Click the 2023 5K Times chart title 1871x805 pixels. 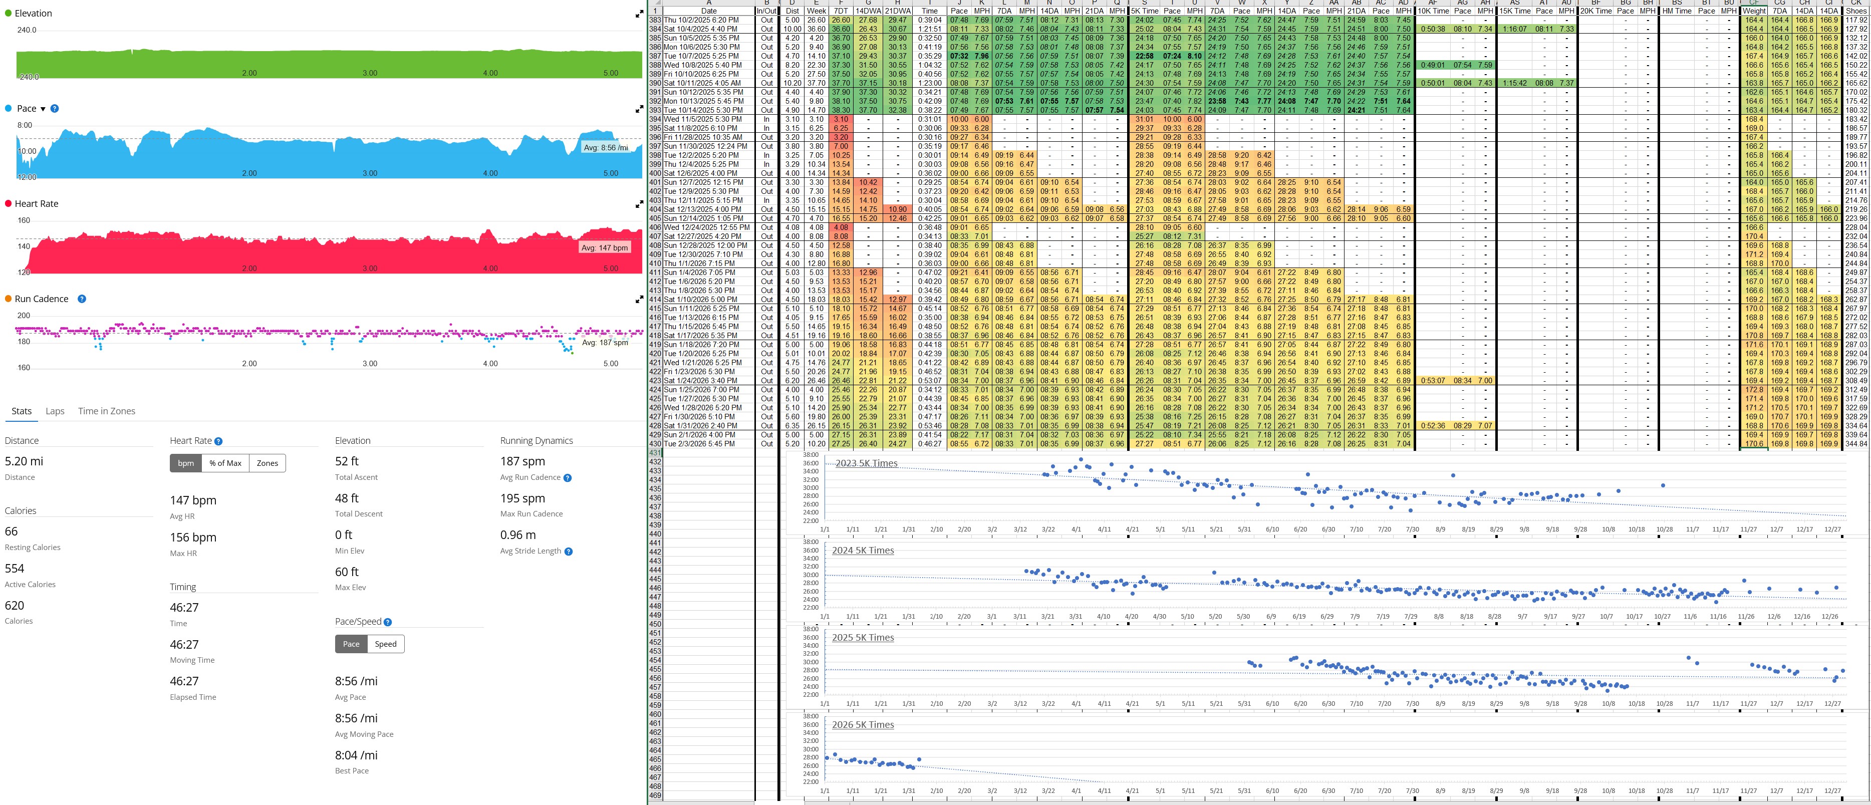866,463
